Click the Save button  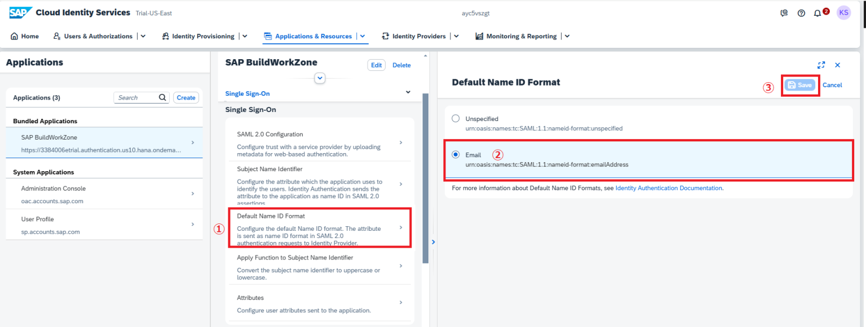pos(800,84)
